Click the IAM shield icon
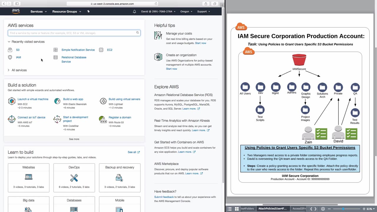Viewport: 377px width, 212px height. (x=10, y=57)
